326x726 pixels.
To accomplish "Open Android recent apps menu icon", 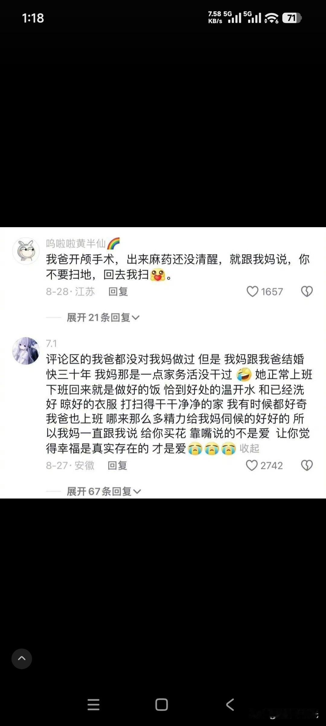I will point(94,705).
